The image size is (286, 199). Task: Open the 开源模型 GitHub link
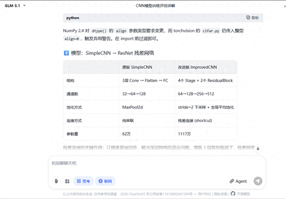coord(243,194)
